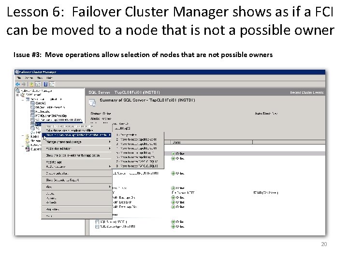The width and height of the screenshot is (348, 261).
Task: Select FCMQuorumDiskRescGrp in the tree
Action: coord(51,116)
